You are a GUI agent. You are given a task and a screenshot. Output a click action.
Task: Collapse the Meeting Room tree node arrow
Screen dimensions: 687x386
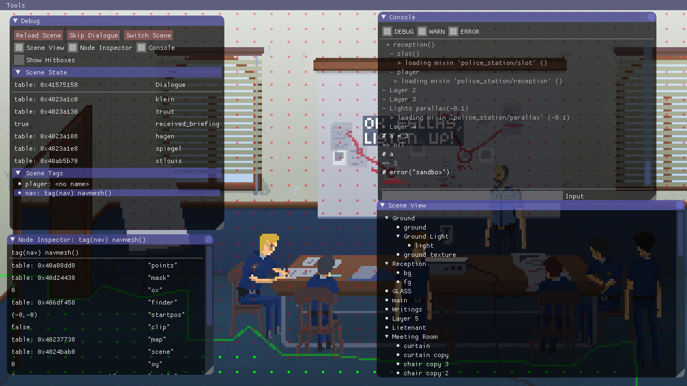(x=387, y=337)
